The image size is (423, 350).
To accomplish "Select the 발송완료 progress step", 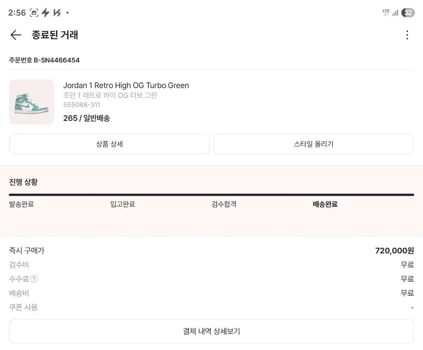I will tap(22, 204).
